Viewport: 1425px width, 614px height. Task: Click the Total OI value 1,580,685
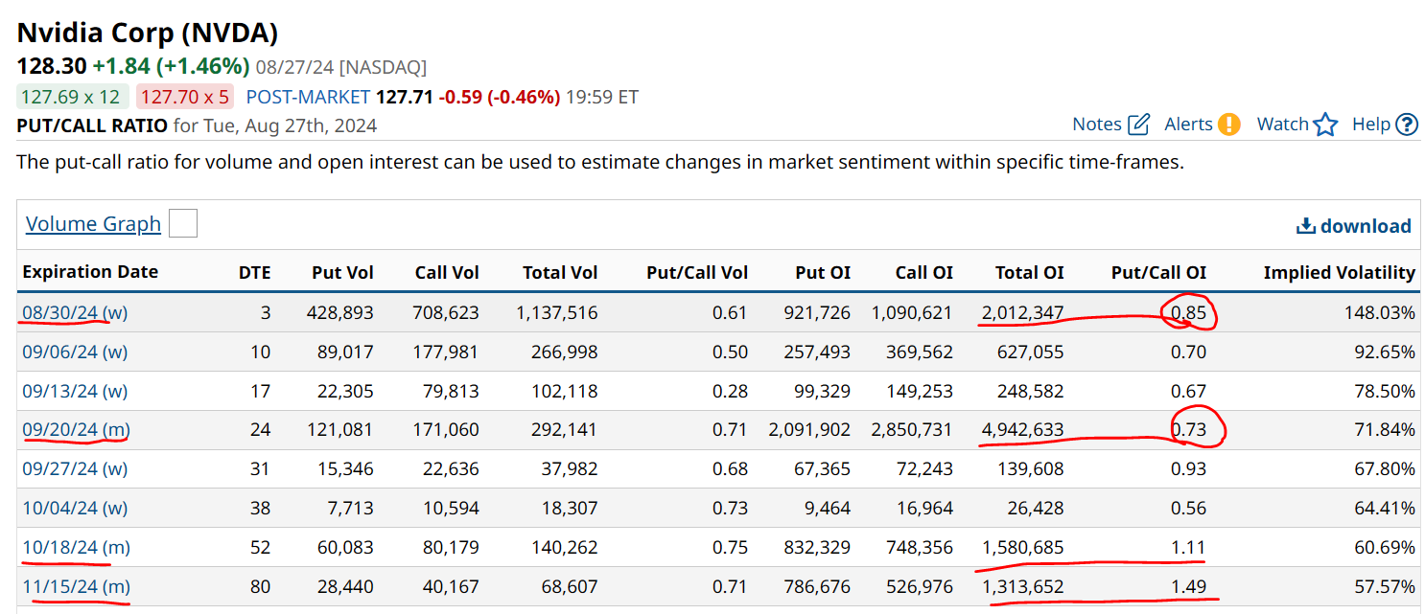coord(1022,547)
